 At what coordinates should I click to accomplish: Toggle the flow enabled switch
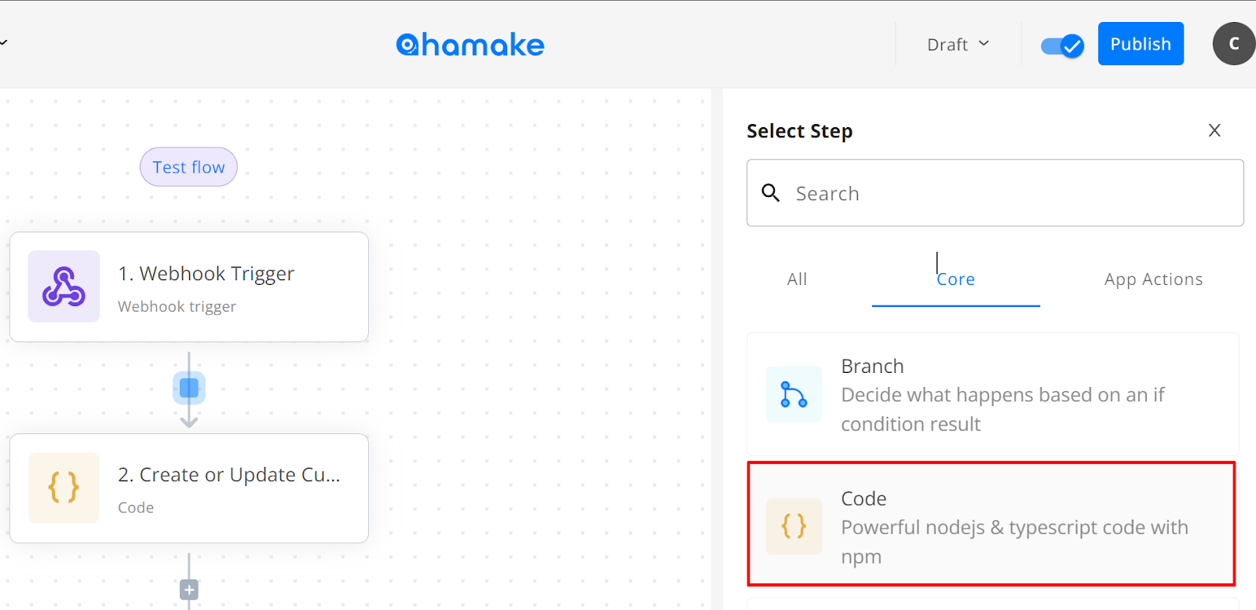click(x=1062, y=46)
